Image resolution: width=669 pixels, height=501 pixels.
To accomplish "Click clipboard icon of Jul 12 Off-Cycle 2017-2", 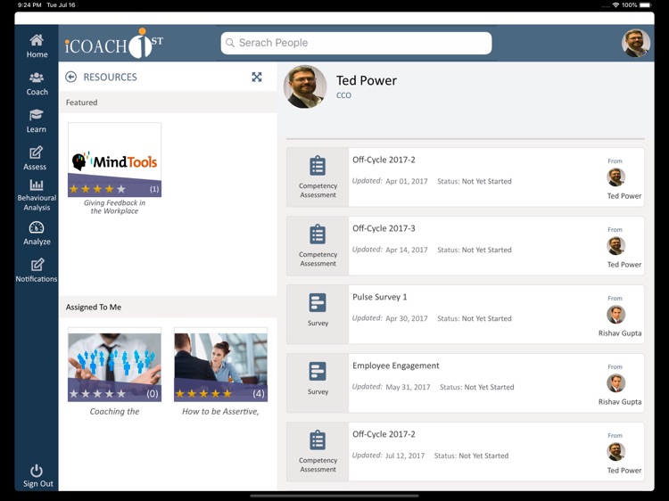I will click(x=318, y=440).
